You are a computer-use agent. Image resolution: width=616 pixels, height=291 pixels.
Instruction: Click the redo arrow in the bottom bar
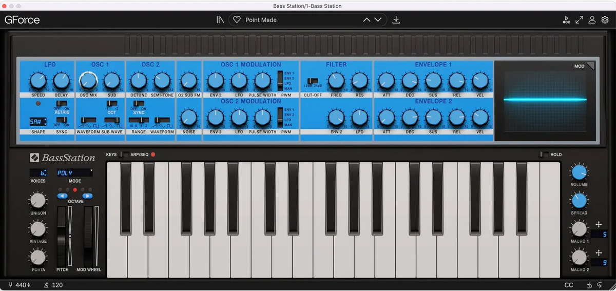(x=600, y=285)
